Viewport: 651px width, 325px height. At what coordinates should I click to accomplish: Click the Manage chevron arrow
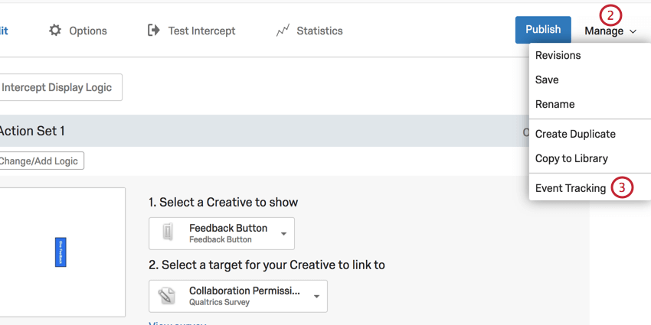click(633, 31)
